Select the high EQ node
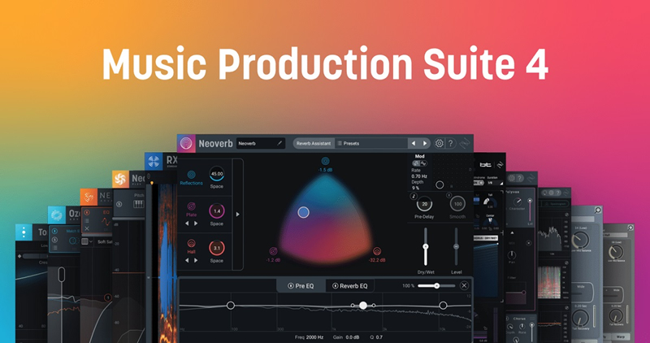 click(443, 306)
